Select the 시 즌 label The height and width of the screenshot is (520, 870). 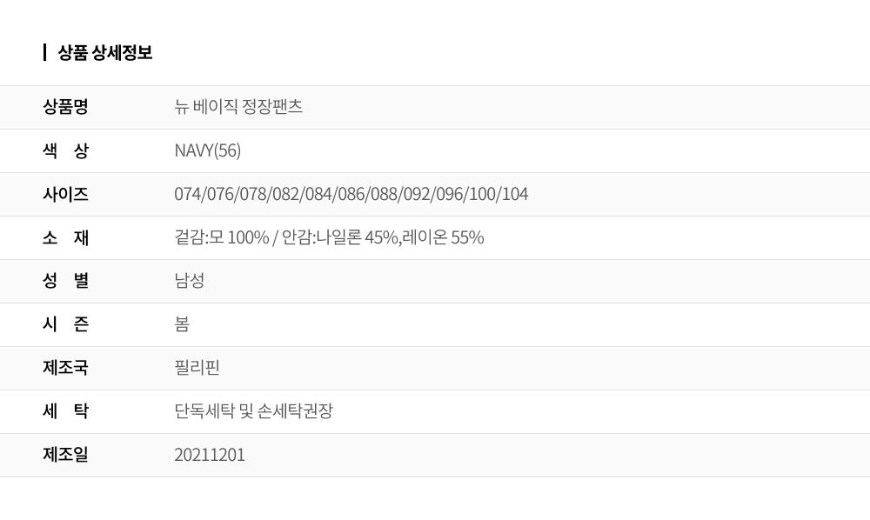[x=65, y=324]
